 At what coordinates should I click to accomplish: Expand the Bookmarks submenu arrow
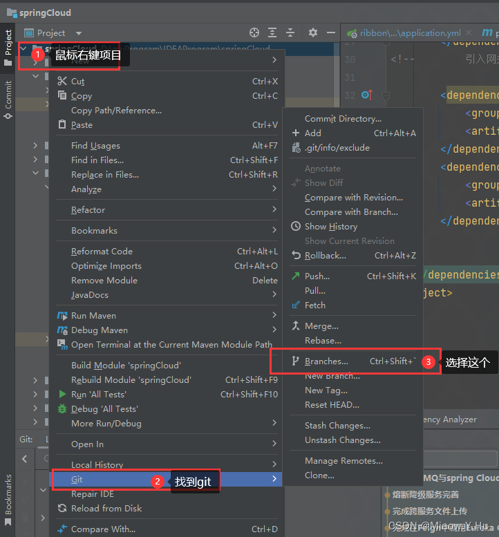click(x=274, y=230)
